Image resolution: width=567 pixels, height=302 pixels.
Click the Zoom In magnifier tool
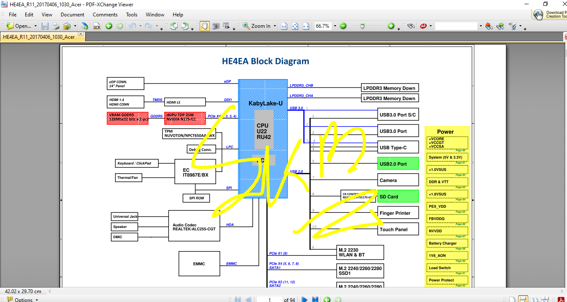[x=257, y=26]
